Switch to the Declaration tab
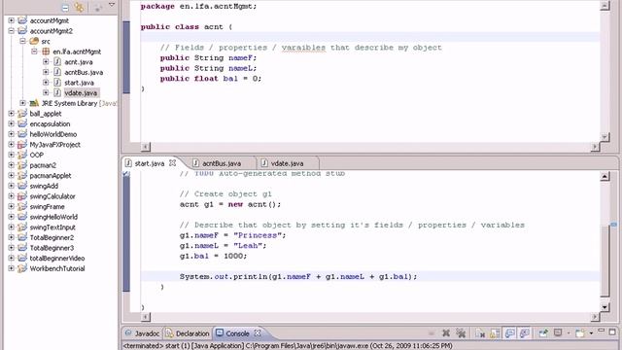Screen dimensions: 622x350 tap(188, 333)
